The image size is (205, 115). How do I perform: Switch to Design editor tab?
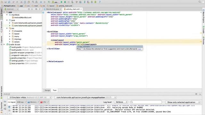(47, 90)
